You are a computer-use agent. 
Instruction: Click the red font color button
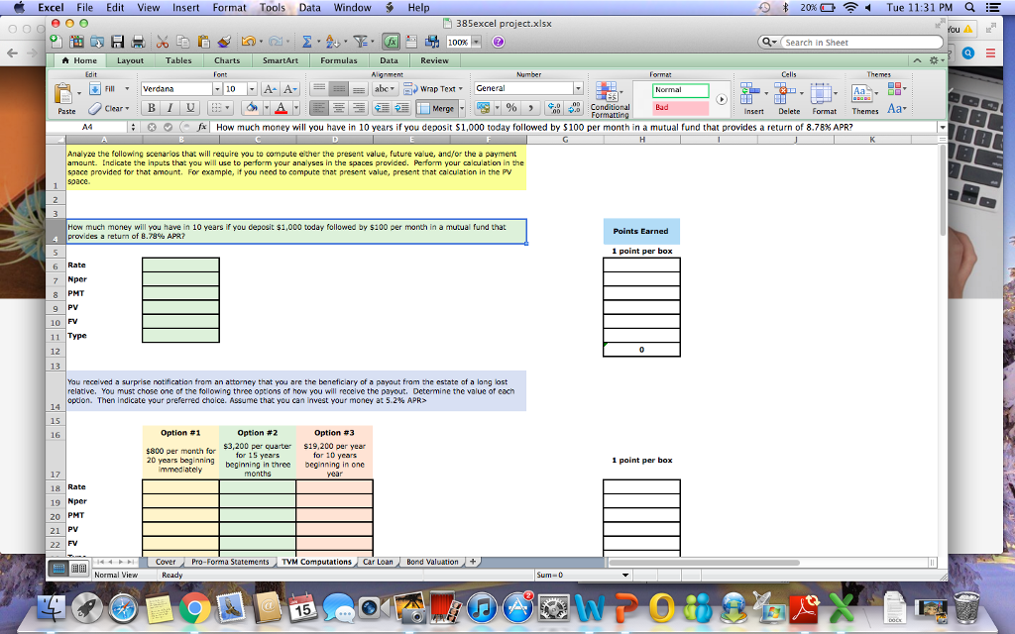(281, 107)
